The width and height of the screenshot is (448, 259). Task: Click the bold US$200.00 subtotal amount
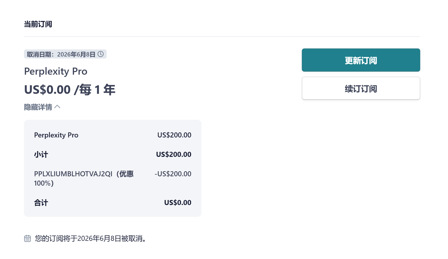(x=173, y=154)
